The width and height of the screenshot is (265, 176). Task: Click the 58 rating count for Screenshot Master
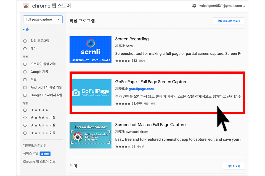pos(133,147)
